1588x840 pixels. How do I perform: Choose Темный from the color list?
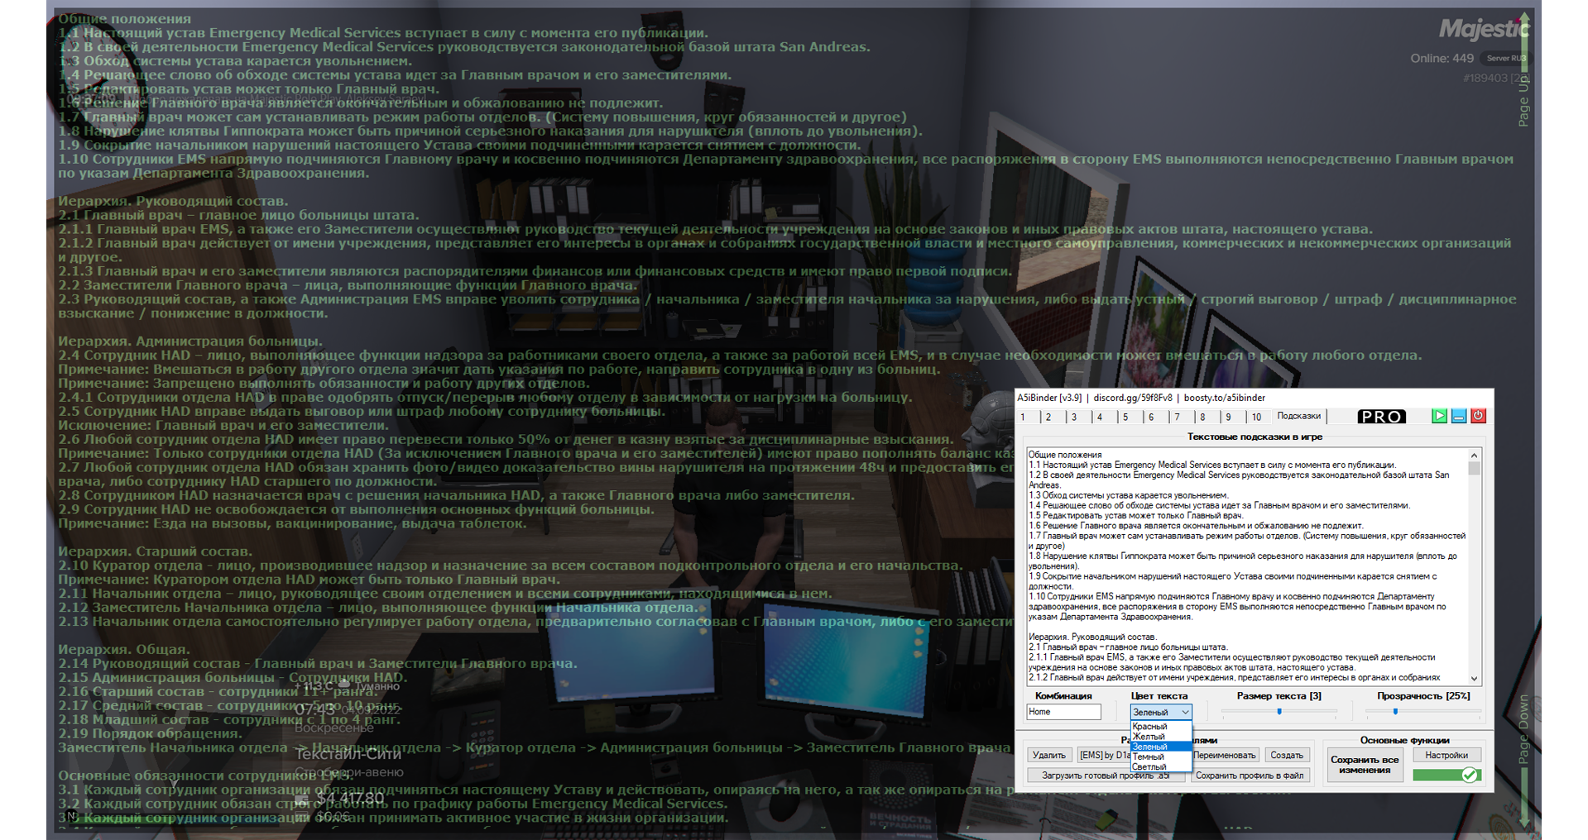click(x=1161, y=756)
